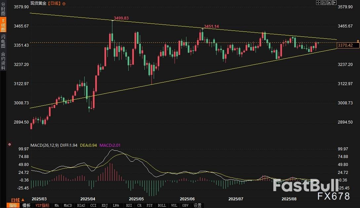This screenshot has height=208, width=360.
Task: Open the 设置 indicator settings
Action: point(198,205)
